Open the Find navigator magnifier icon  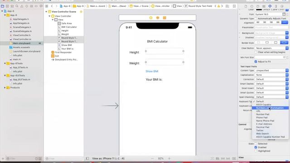pyautogui.click(x=17, y=6)
